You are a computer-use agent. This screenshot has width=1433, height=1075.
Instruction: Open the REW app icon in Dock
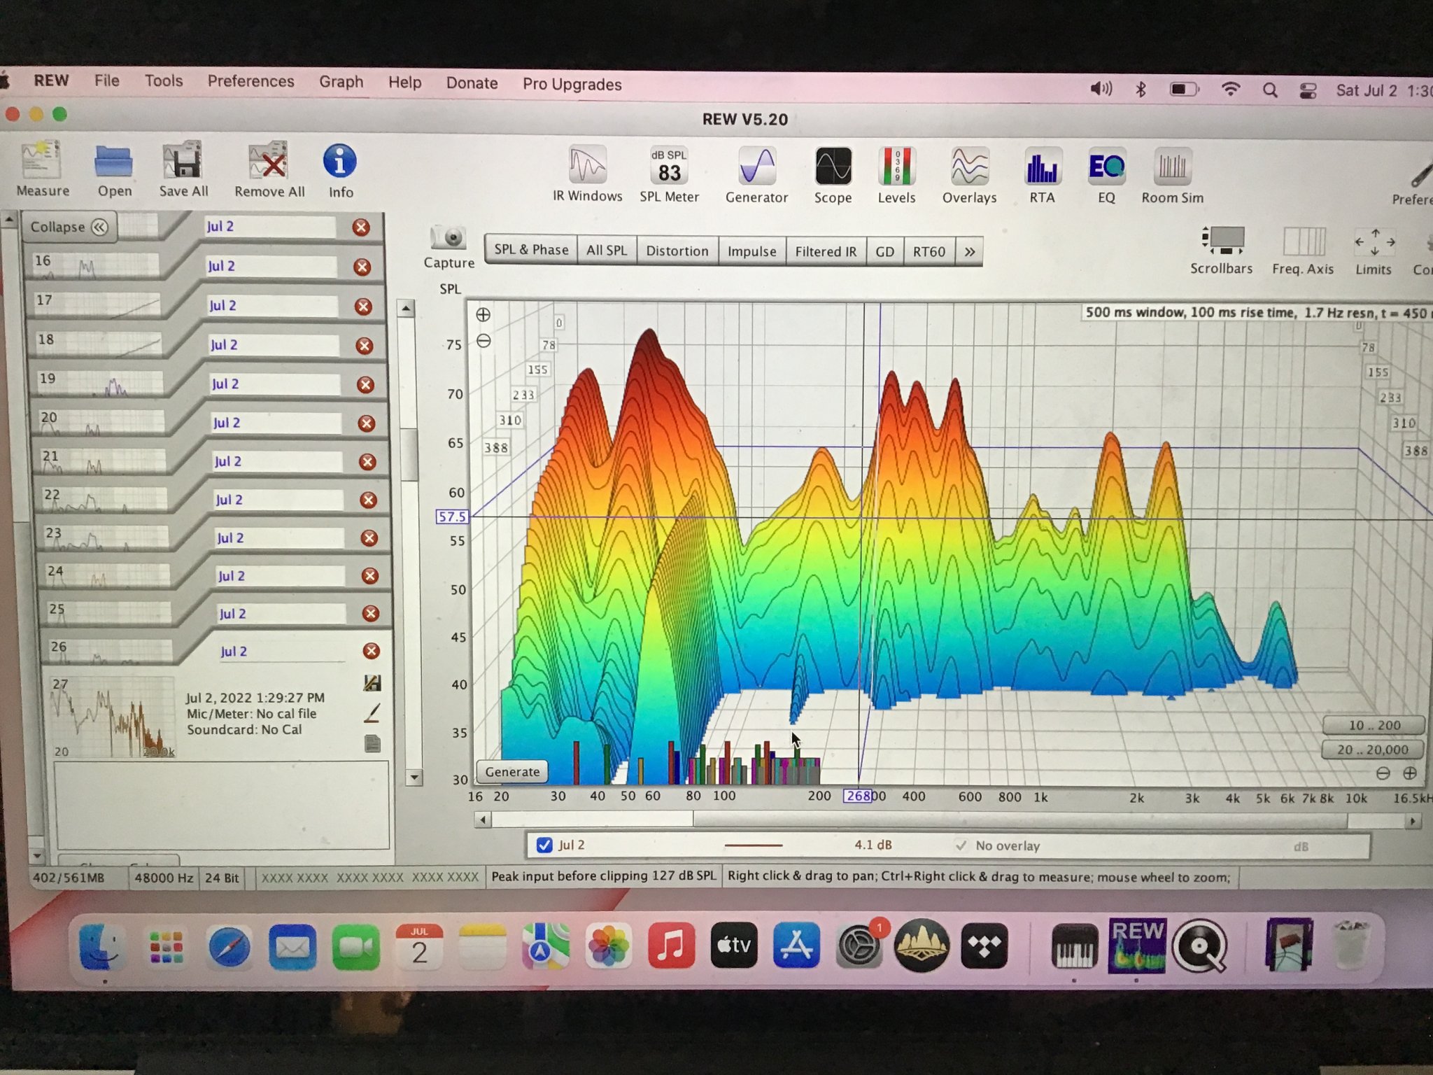[x=1137, y=946]
